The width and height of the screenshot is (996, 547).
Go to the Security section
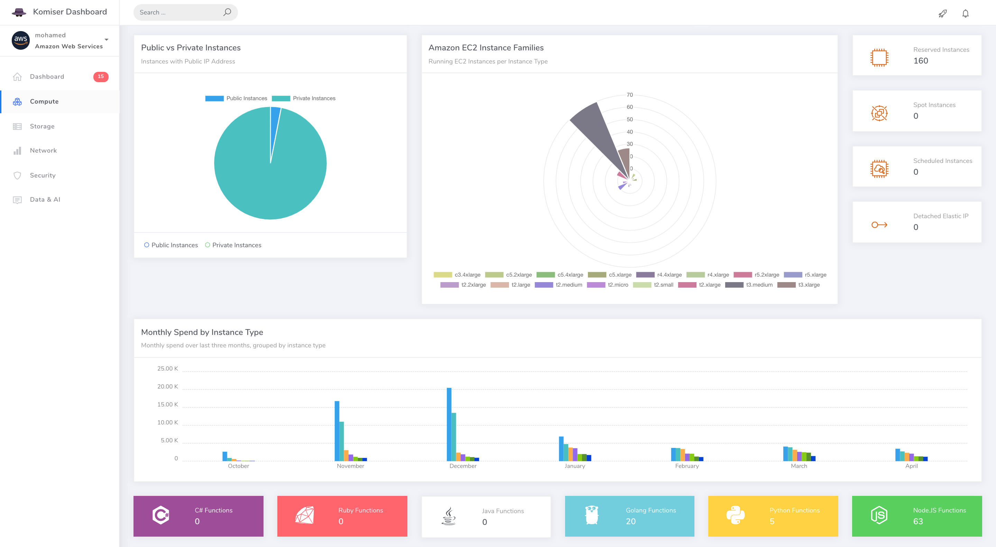(43, 175)
